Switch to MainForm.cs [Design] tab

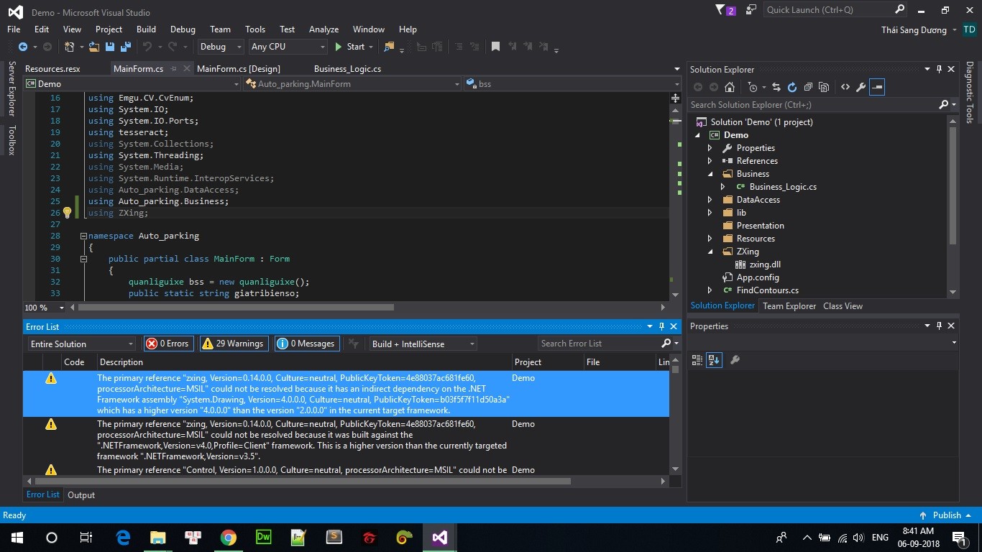coord(239,69)
